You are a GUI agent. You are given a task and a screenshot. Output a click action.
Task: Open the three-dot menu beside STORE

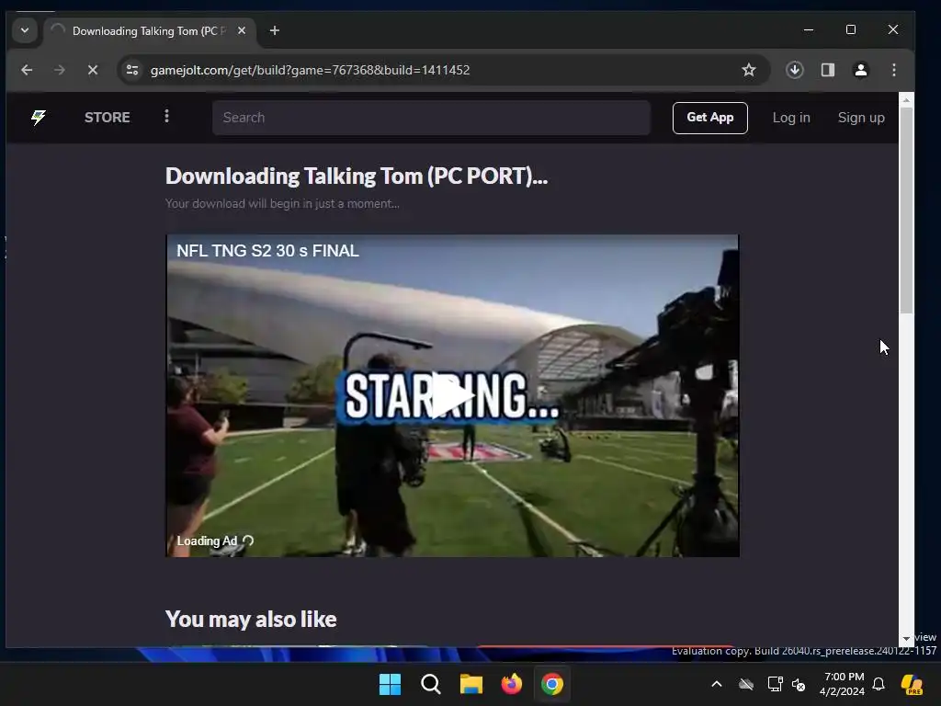(x=167, y=117)
